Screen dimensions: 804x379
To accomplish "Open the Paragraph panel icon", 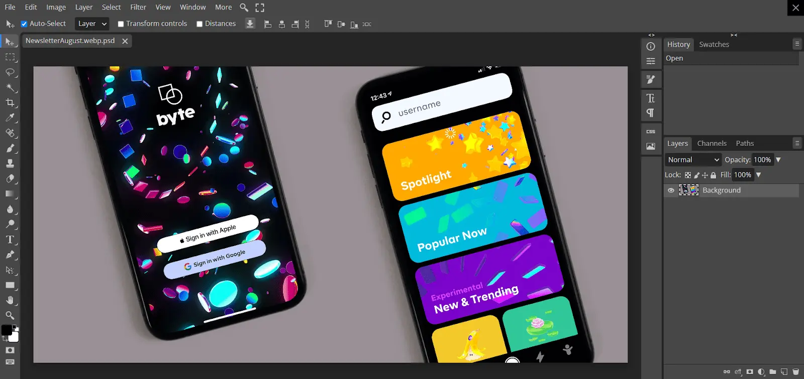I will pyautogui.click(x=651, y=113).
